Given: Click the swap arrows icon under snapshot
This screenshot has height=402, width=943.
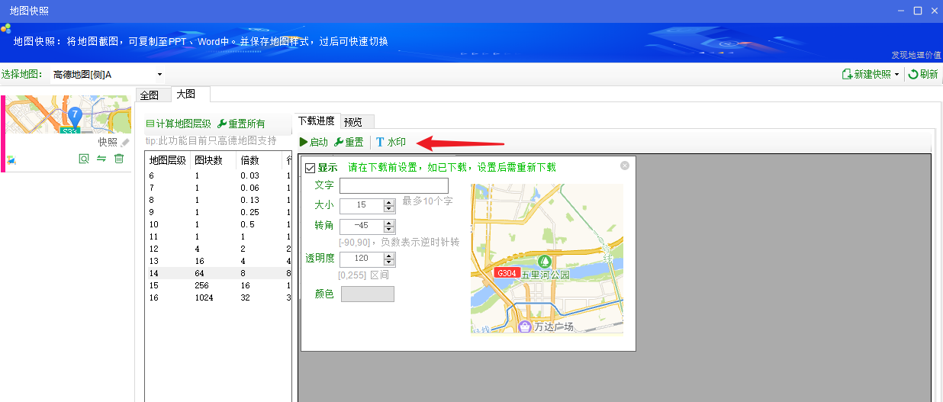Looking at the screenshot, I should (x=101, y=159).
